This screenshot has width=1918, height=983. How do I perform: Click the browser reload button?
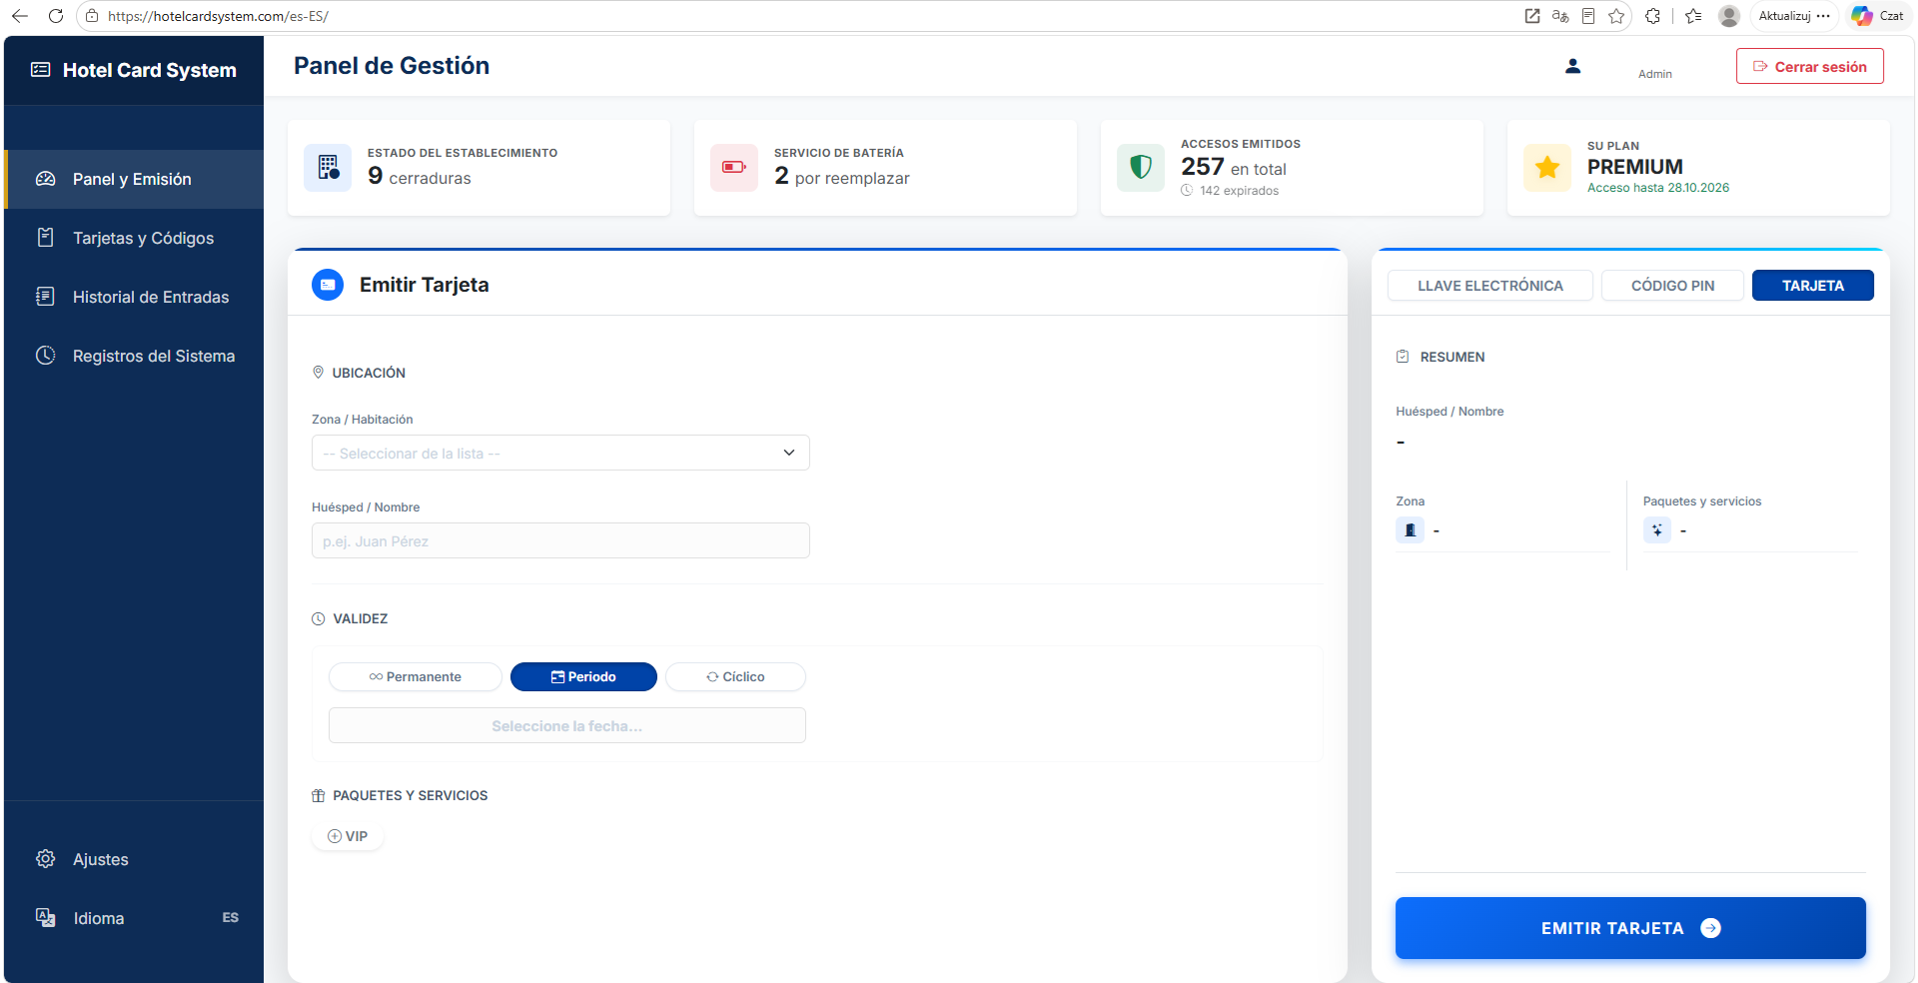[x=56, y=16]
